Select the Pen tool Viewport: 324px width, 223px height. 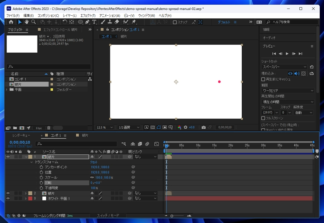click(87, 22)
